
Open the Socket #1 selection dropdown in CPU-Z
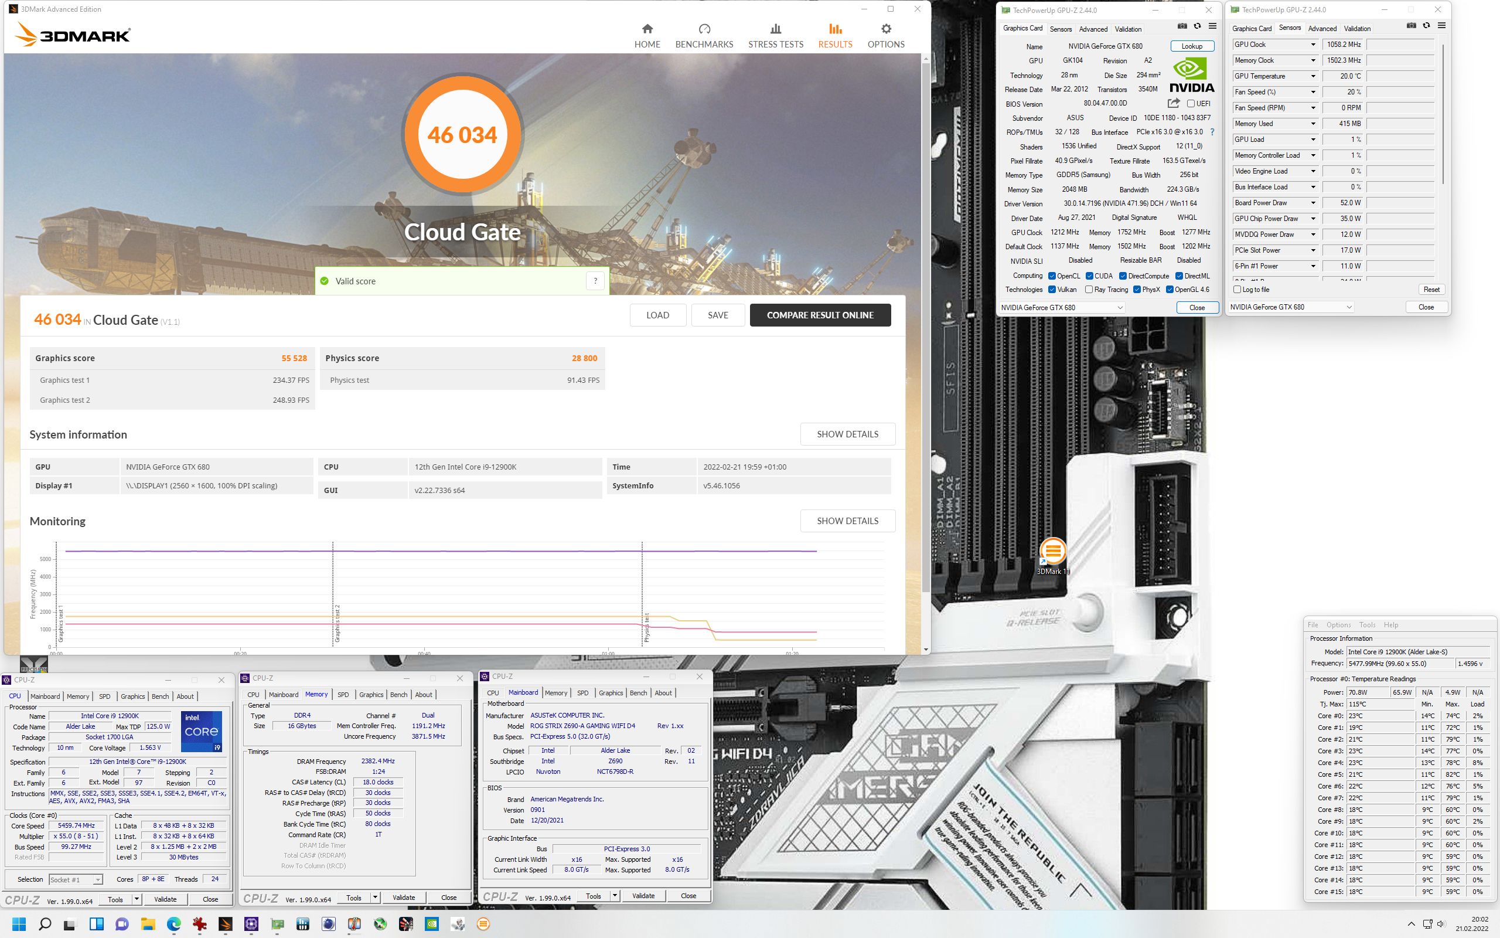click(x=76, y=880)
